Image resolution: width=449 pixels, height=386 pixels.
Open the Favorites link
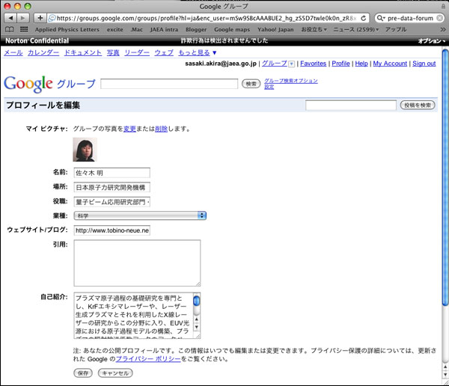pos(314,64)
